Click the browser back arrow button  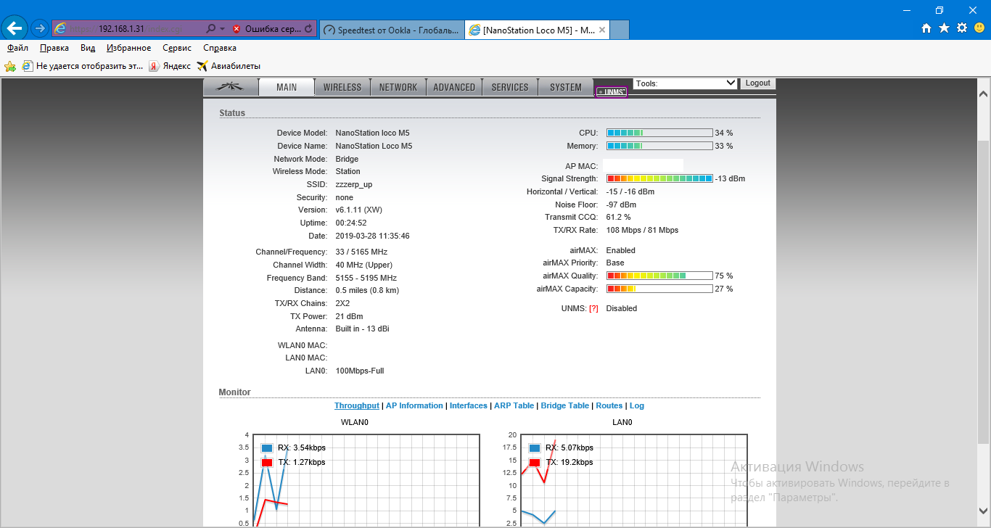[15, 28]
